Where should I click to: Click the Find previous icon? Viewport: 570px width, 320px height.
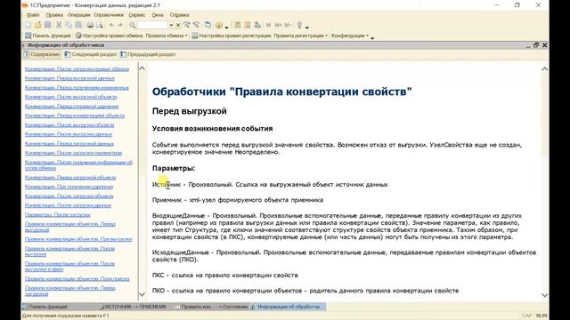click(x=197, y=25)
